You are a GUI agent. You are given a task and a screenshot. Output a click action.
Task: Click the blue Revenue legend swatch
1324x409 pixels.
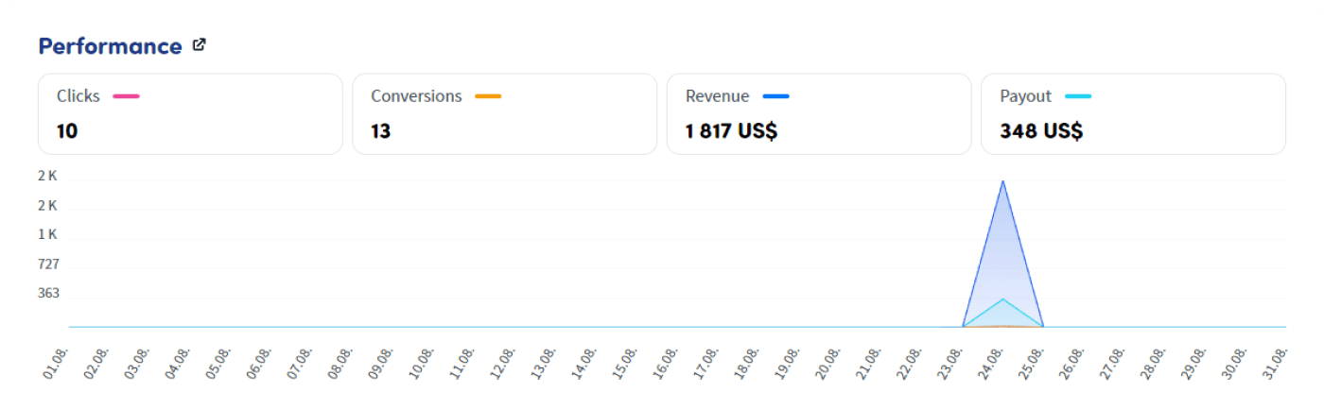tap(775, 96)
